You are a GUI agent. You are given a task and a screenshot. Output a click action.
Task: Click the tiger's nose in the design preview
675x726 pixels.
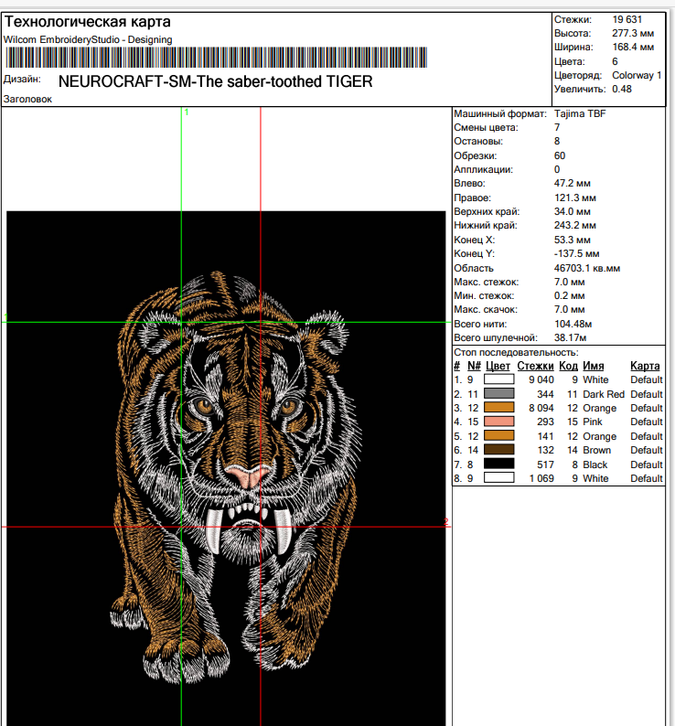tap(248, 477)
